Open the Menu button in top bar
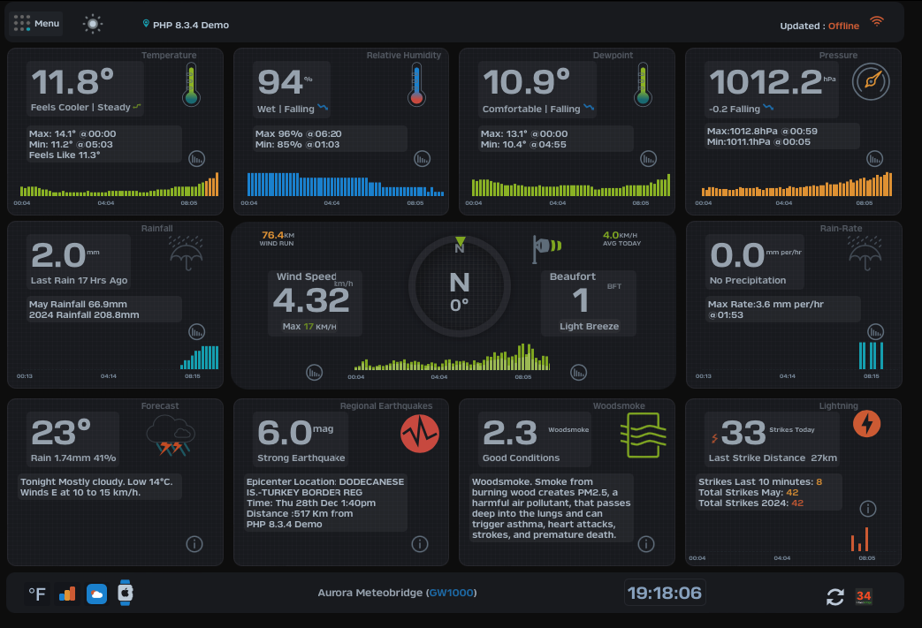The width and height of the screenshot is (922, 628). [36, 24]
